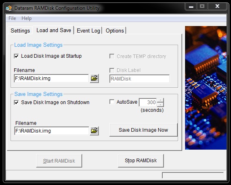The image size is (231, 185).
Task: Switch to the Settings tab
Action: 20,30
